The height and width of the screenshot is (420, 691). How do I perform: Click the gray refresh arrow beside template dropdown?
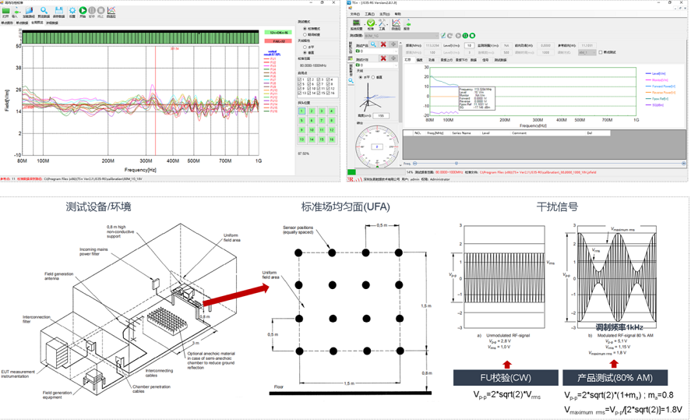pos(450,36)
